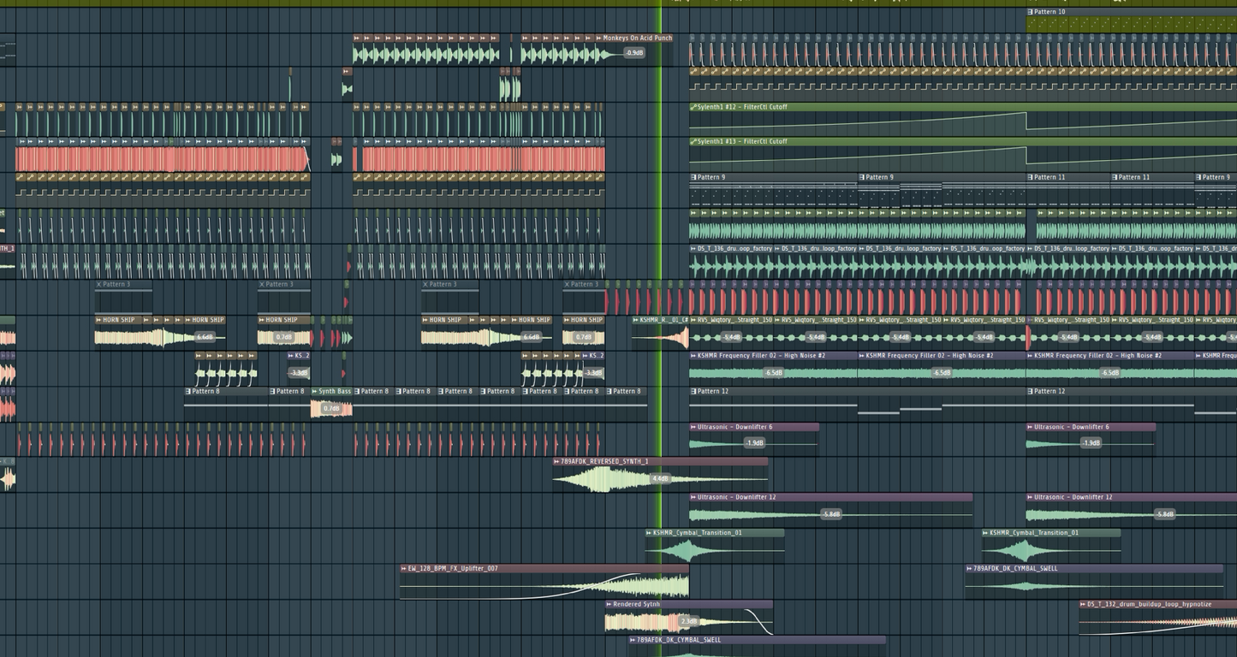Select the 2.3dB gain label on Rendered Sytnh
The width and height of the screenshot is (1237, 657).
click(x=689, y=622)
